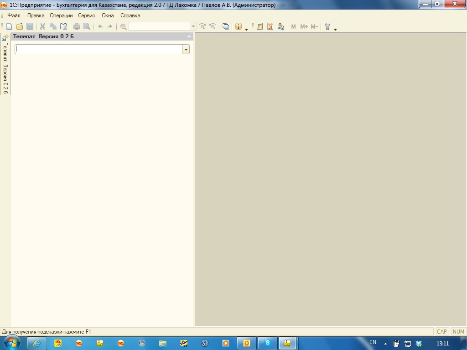The height and width of the screenshot is (350, 467).
Task: Click the M- memory button
Action: tap(314, 26)
